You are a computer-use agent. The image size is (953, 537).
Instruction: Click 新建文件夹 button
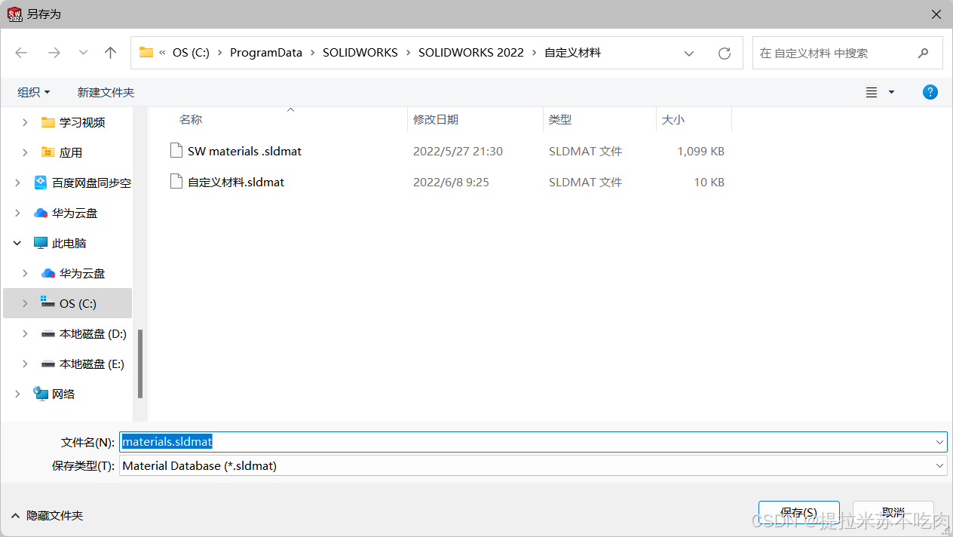pos(106,92)
